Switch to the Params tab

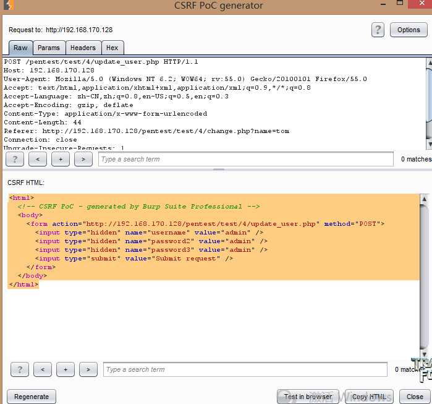(x=49, y=48)
